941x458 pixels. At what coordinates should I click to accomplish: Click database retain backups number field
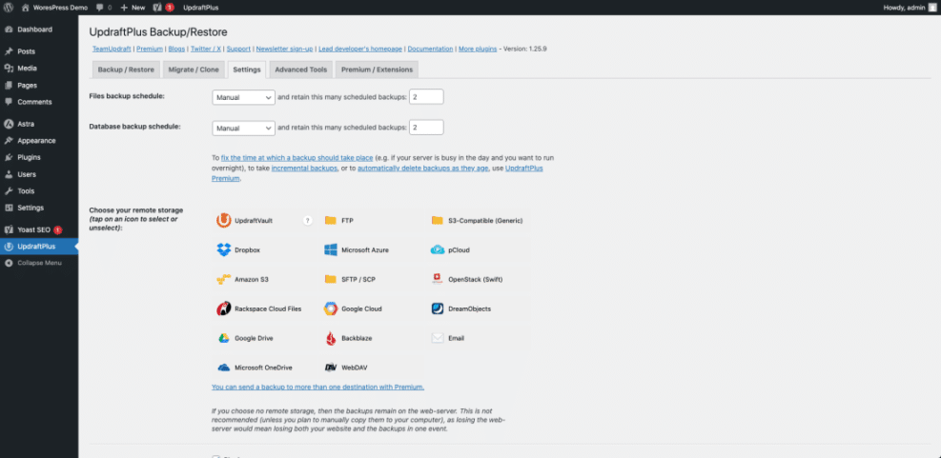tap(426, 127)
